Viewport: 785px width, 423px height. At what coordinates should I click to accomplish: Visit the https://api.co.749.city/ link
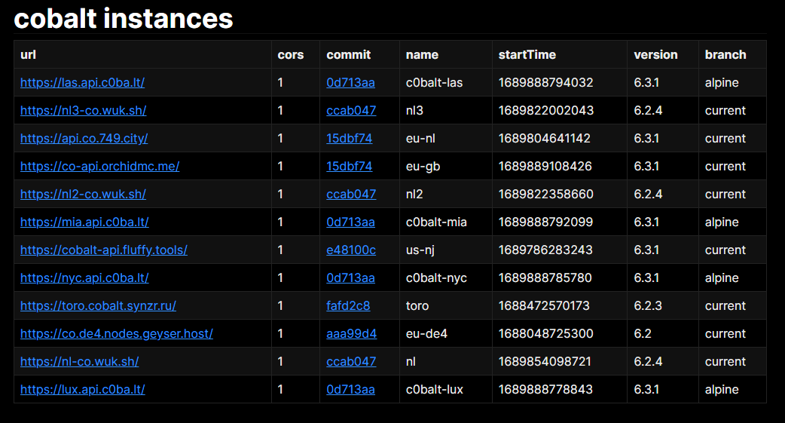click(x=84, y=138)
